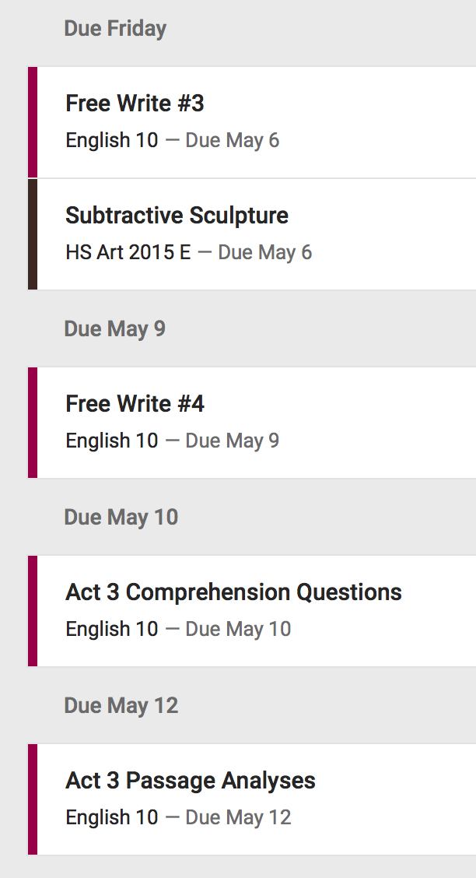This screenshot has height=878, width=476.
Task: Click the Due May 9 section header
Action: tap(114, 329)
